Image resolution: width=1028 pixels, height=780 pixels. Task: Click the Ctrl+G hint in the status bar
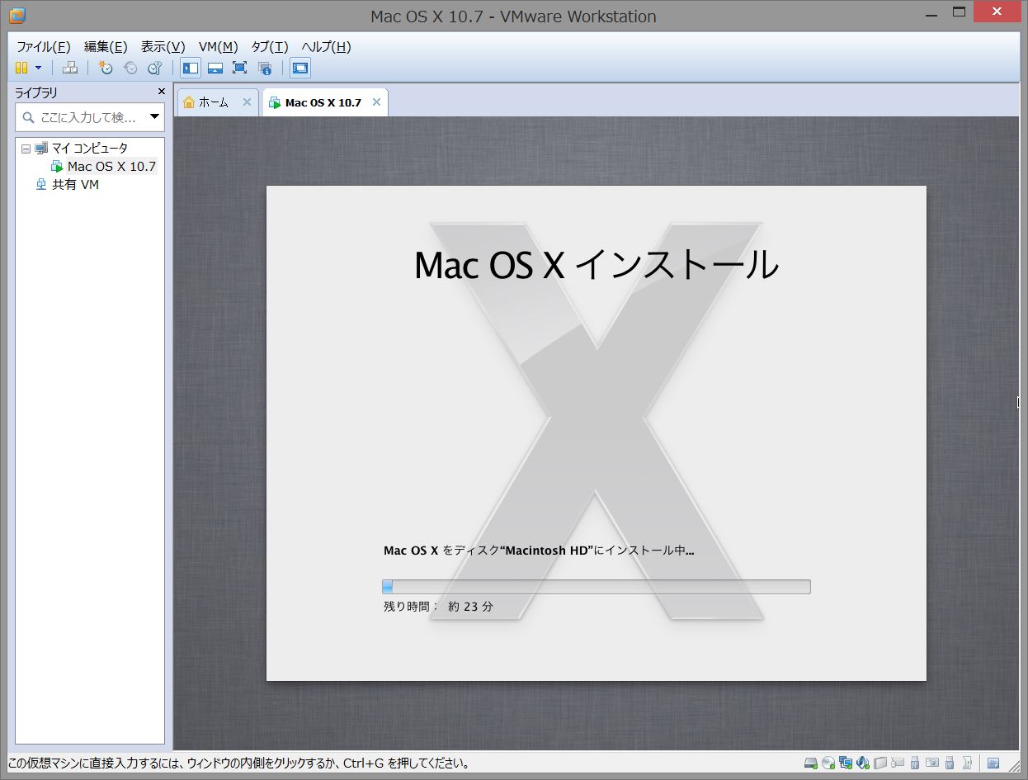[x=364, y=763]
